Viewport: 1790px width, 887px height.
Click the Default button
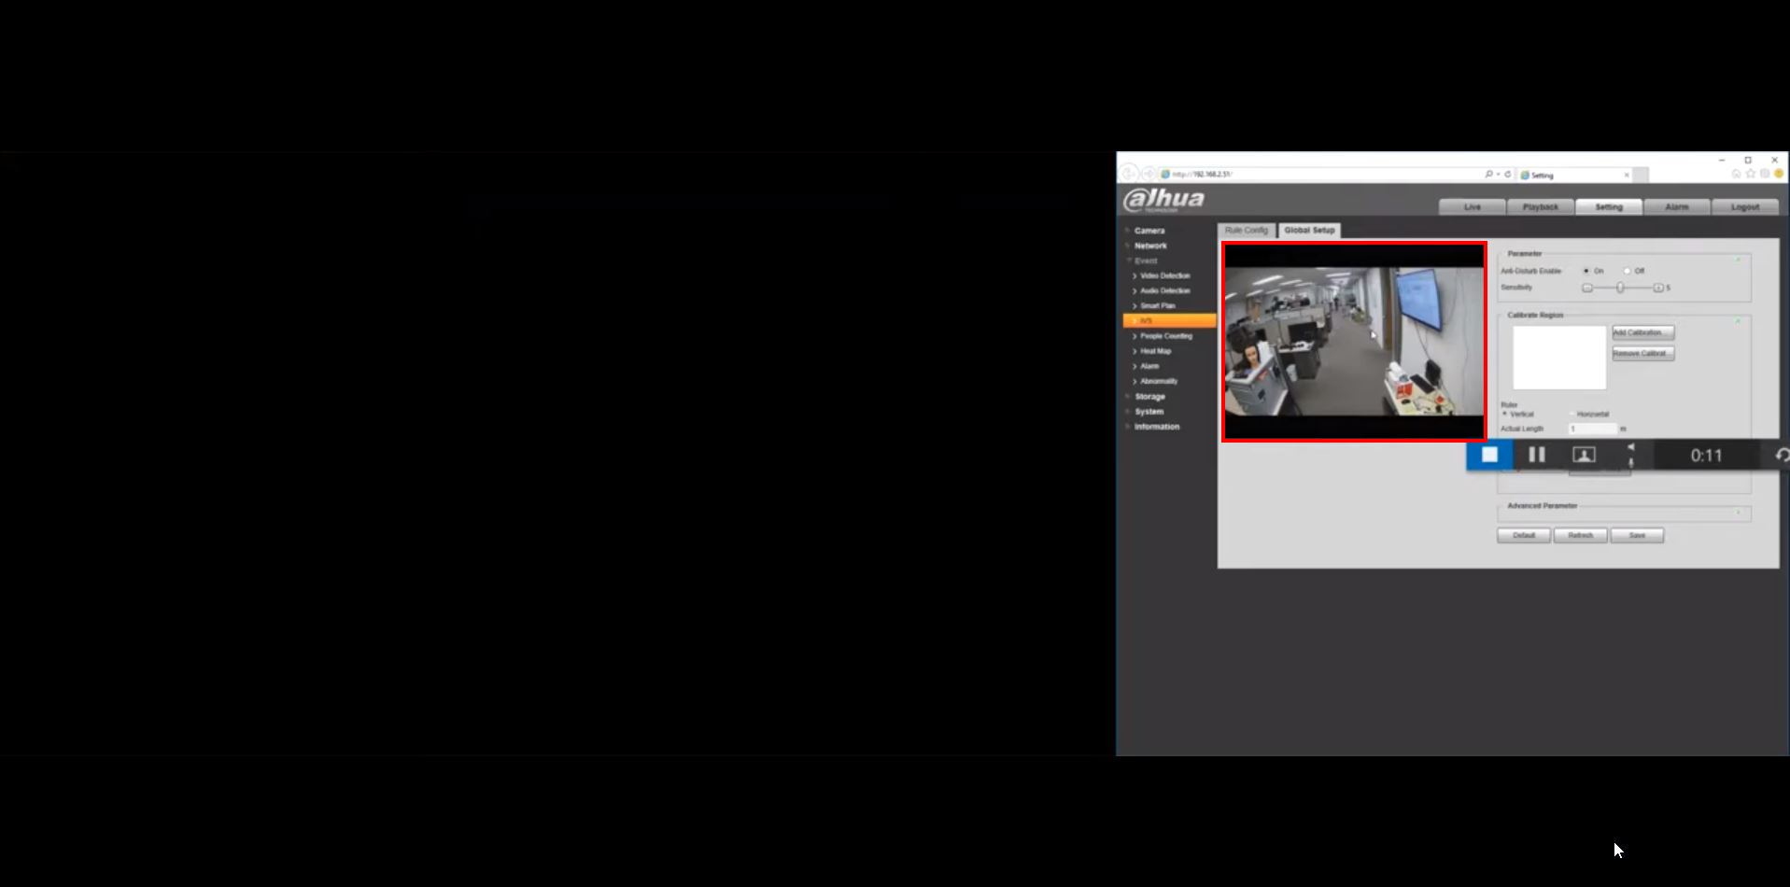point(1524,535)
